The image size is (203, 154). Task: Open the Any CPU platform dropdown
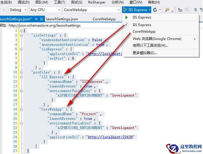[45, 10]
